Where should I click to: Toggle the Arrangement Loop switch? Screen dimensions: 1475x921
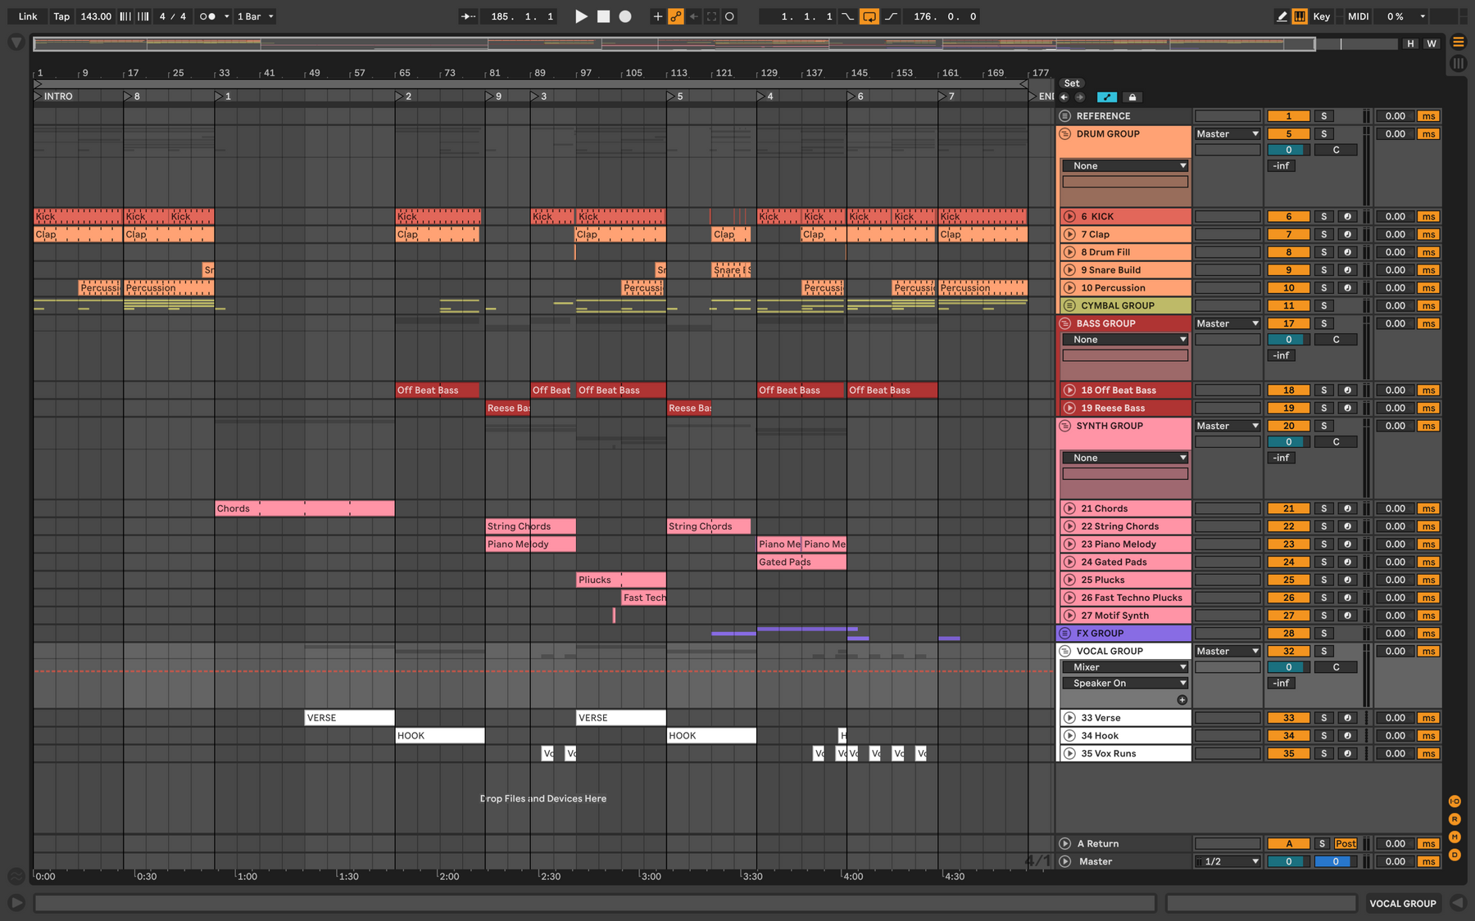pos(869,16)
